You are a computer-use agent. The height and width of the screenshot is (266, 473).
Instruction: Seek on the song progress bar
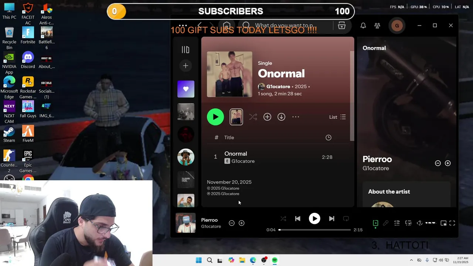(x=315, y=230)
